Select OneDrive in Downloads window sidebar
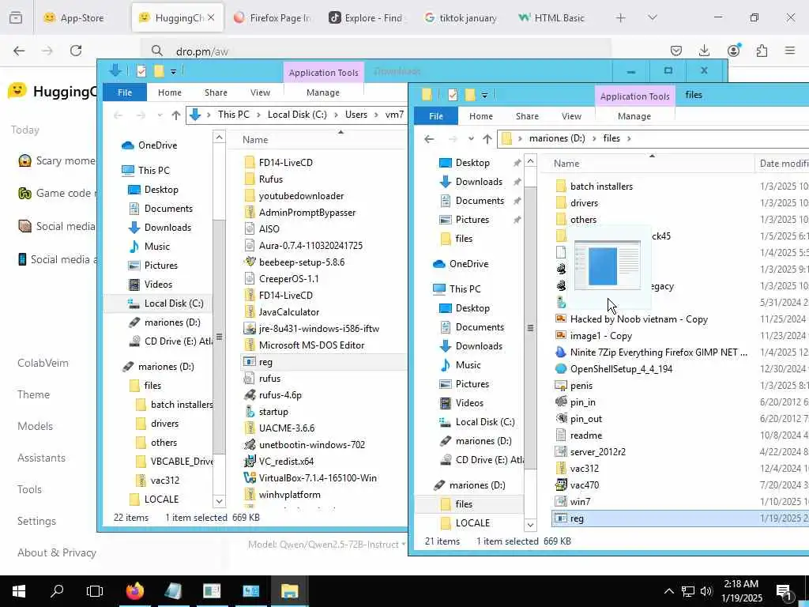Screen dimensions: 809x607 tap(157, 145)
